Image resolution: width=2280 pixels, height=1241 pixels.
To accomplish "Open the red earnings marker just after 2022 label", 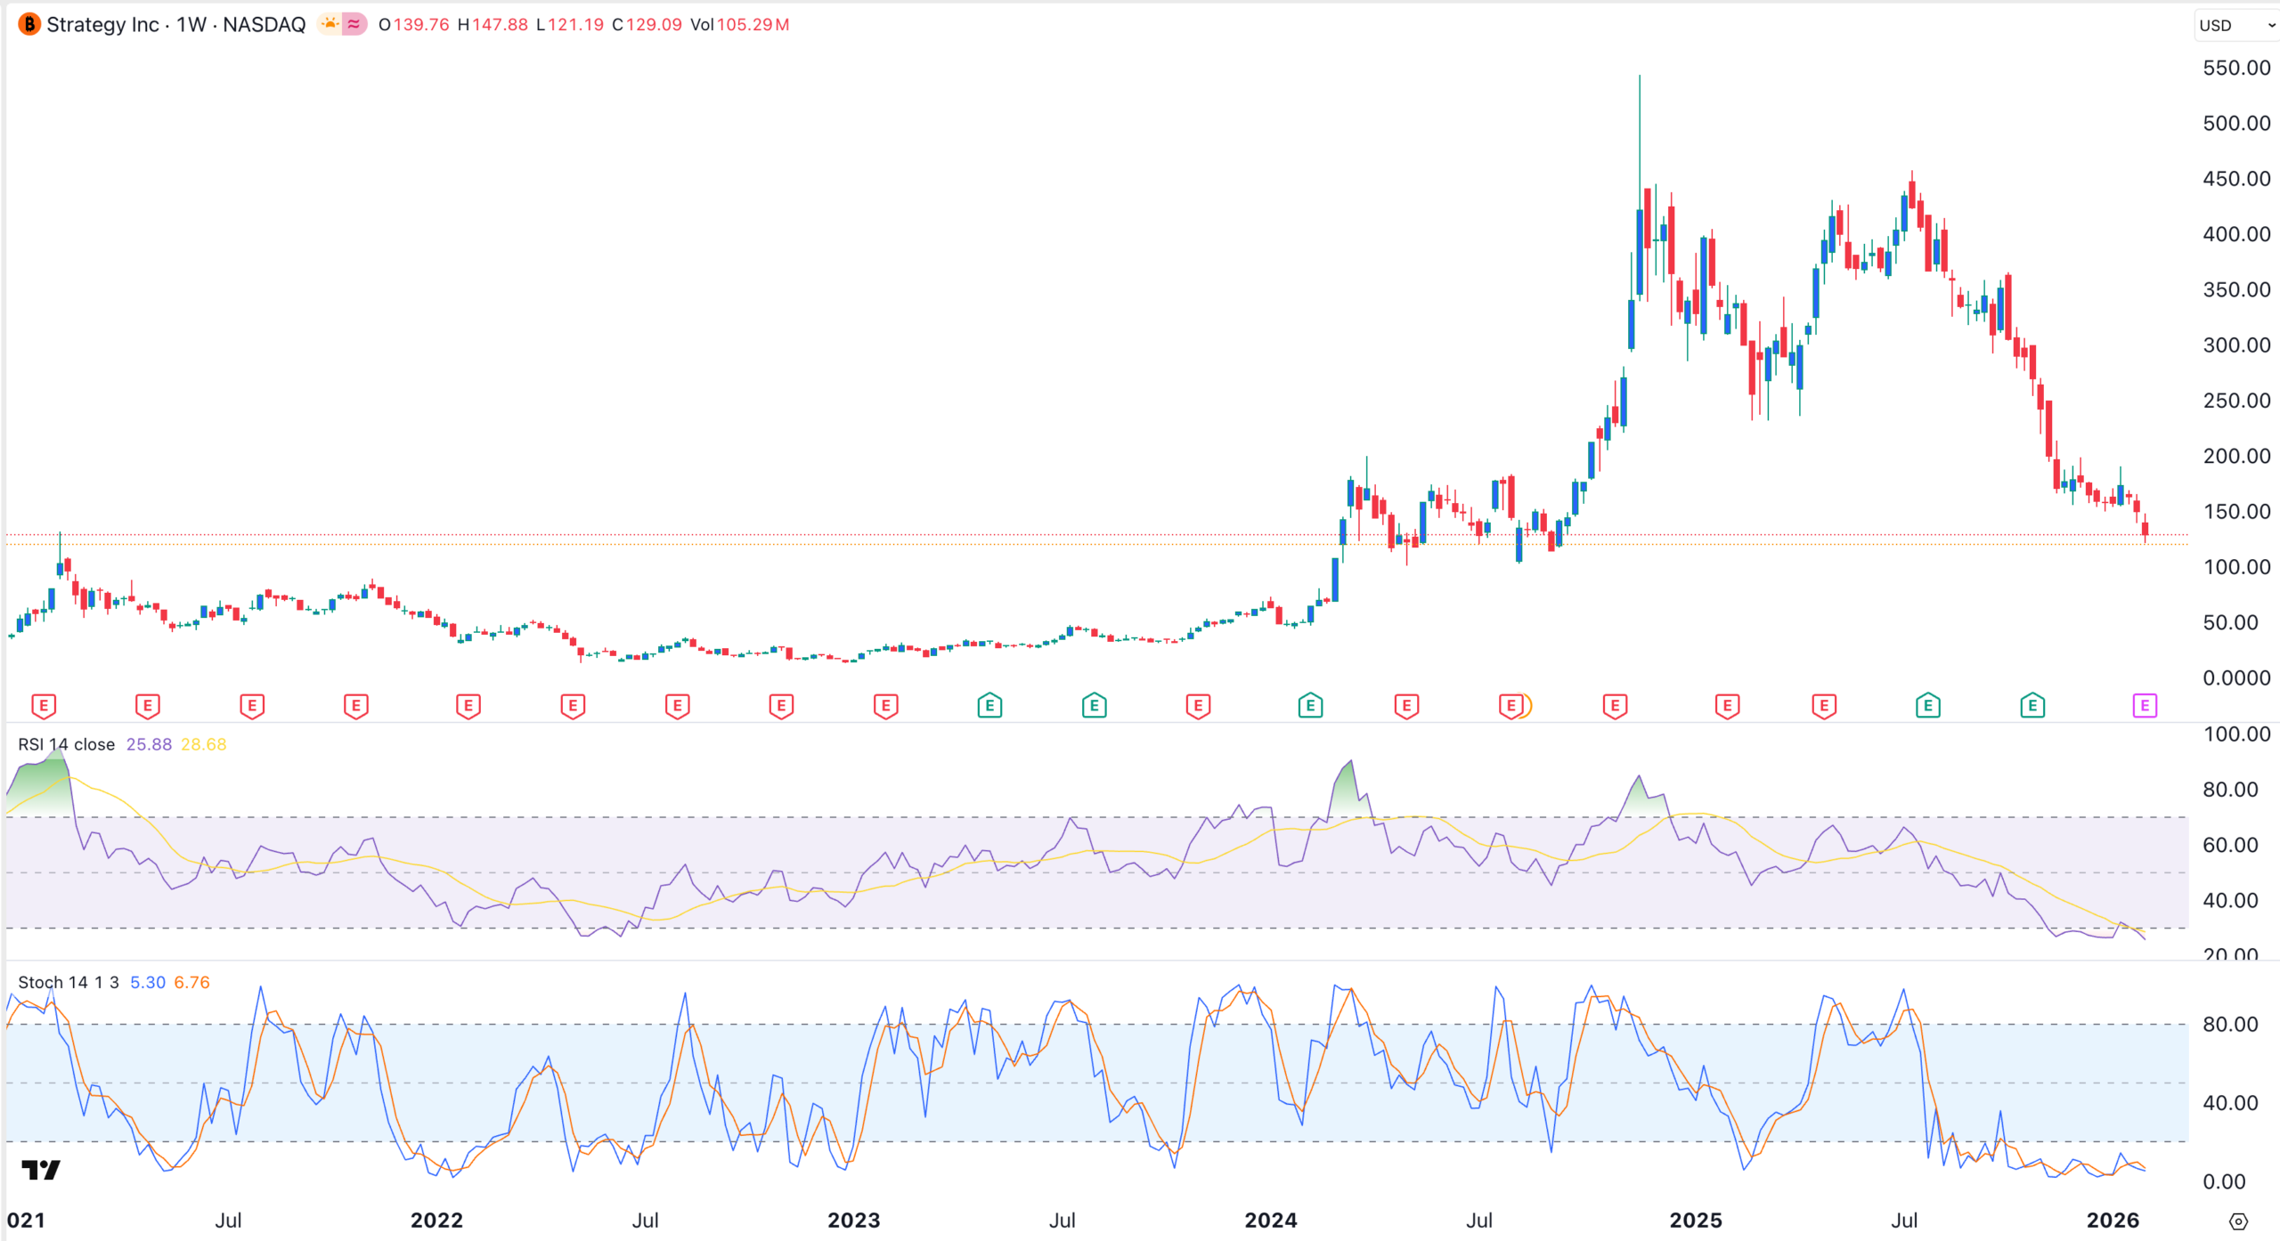I will 468,706.
